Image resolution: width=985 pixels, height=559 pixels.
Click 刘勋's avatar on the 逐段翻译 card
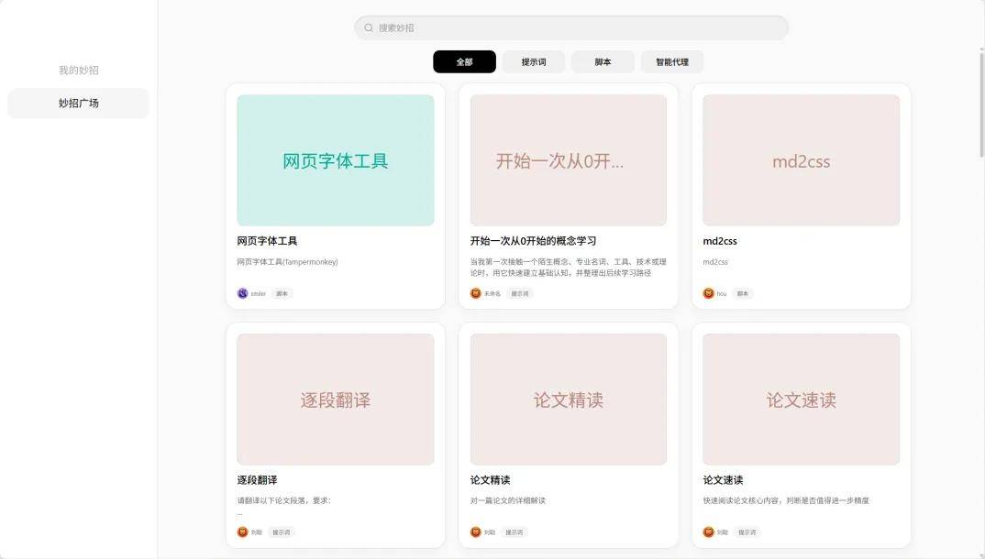coord(241,532)
